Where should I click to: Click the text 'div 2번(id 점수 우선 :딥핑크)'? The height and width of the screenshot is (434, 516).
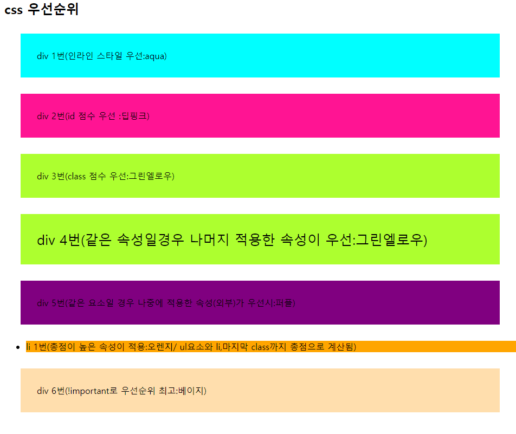tap(93, 116)
